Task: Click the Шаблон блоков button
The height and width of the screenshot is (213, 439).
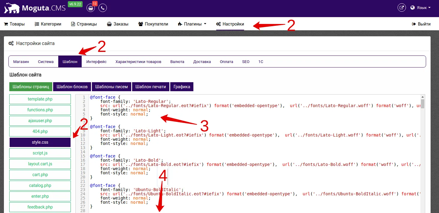Action: [72, 87]
